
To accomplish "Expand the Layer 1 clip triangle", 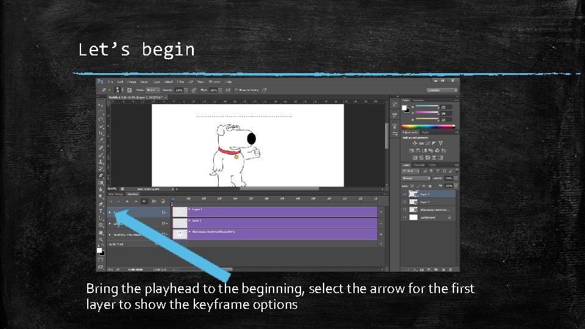I will (x=190, y=210).
